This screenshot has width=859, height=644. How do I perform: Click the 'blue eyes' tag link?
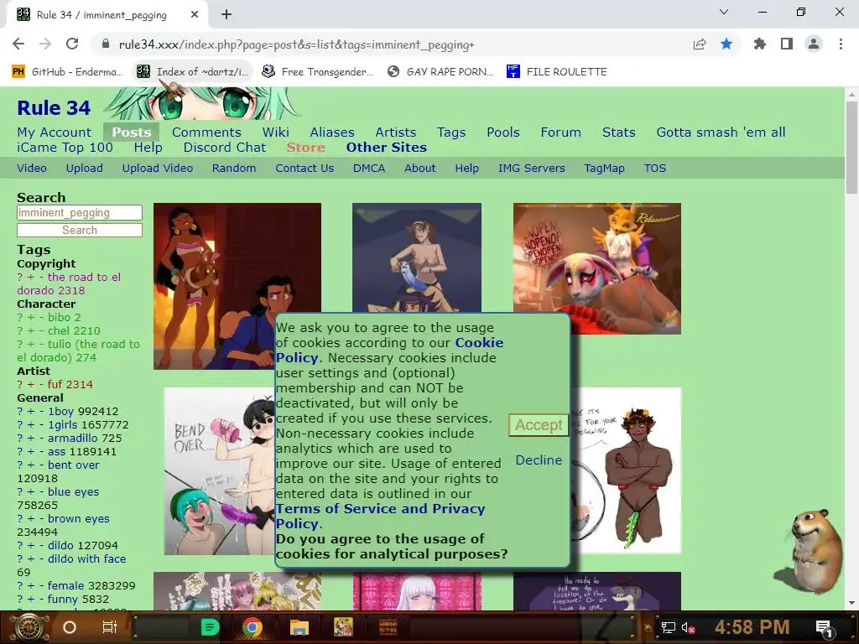[x=74, y=491]
